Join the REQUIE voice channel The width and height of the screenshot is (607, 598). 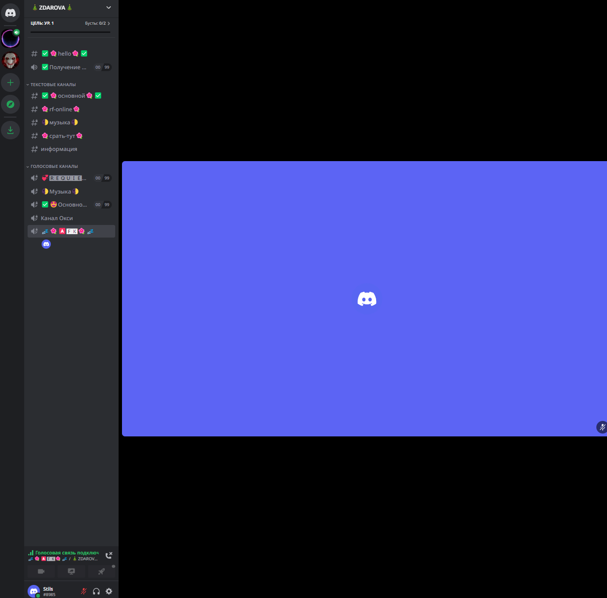[x=71, y=178]
